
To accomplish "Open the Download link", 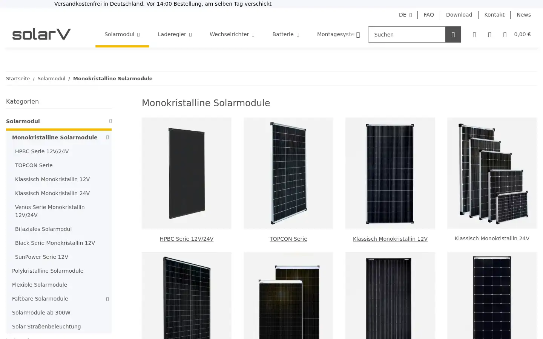I will click(x=459, y=15).
